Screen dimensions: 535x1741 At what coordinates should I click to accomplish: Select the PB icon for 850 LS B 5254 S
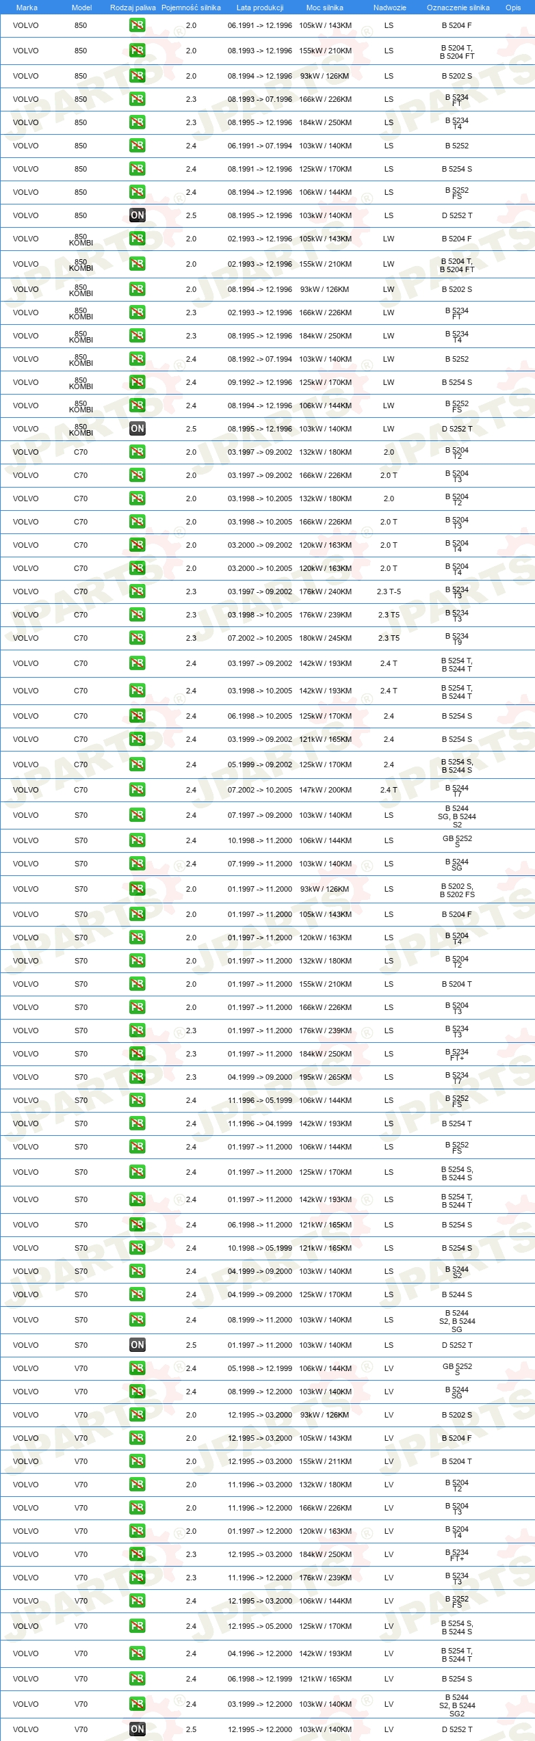click(x=138, y=169)
